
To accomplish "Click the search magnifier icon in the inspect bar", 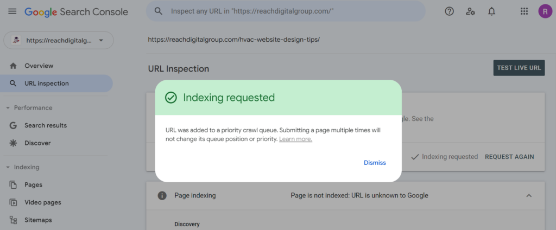I will click(x=159, y=11).
